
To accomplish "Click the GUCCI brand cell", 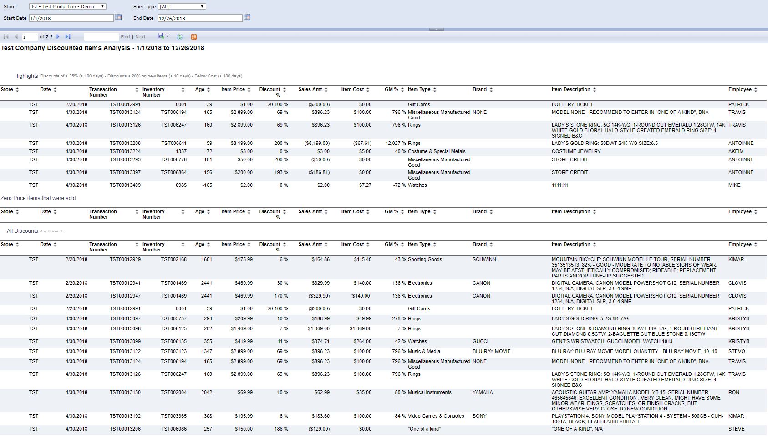I will pos(480,341).
